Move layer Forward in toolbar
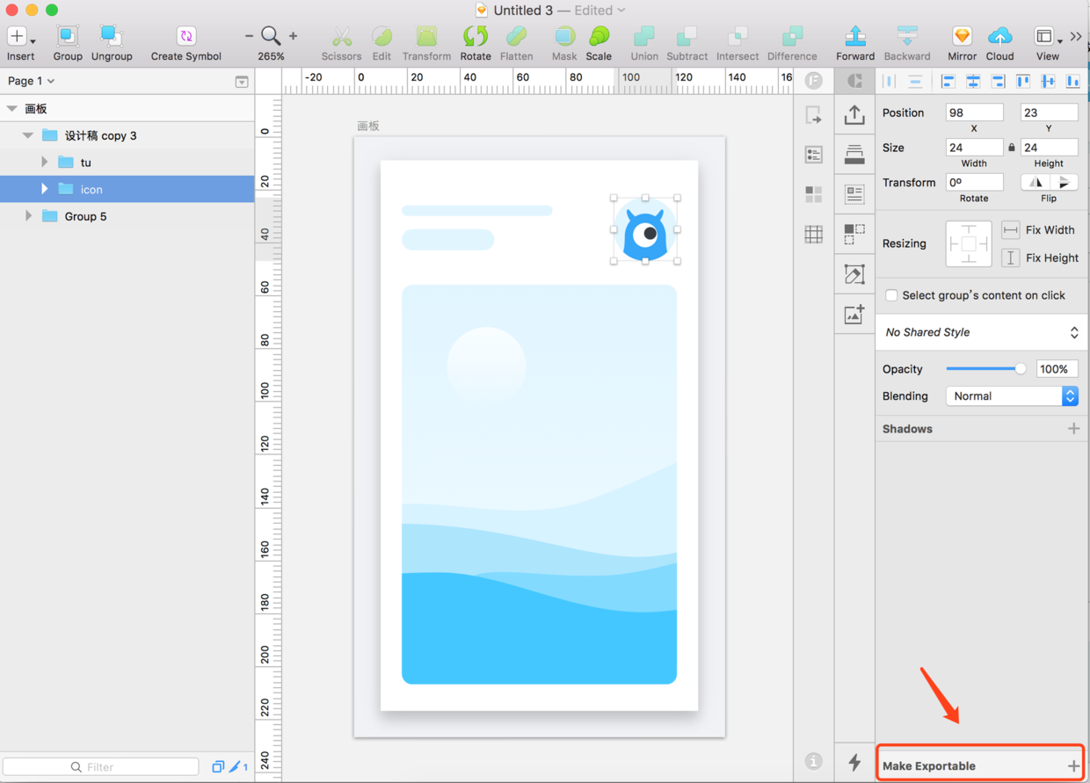Viewport: 1090px width, 783px height. 854,37
